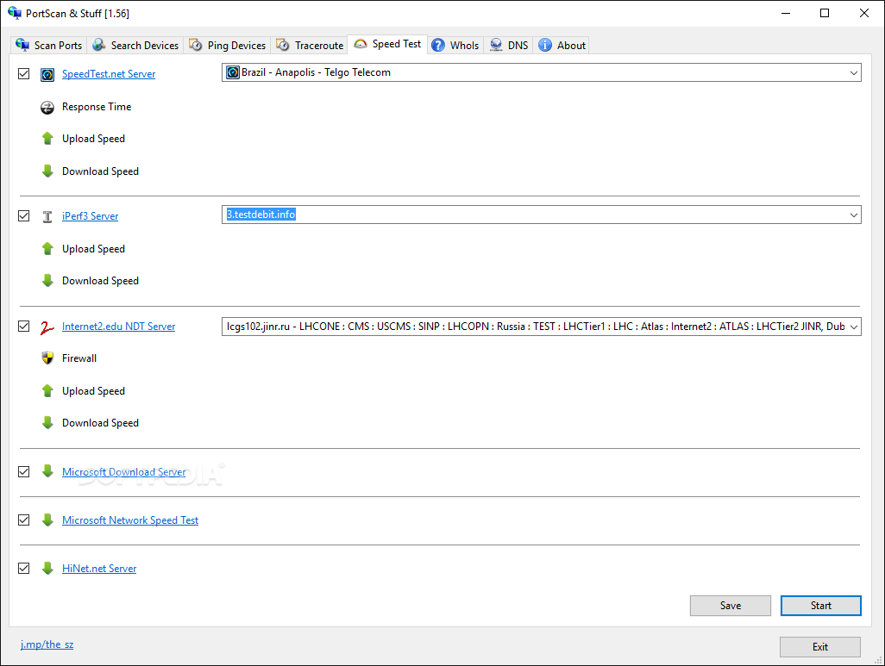This screenshot has height=666, width=885.
Task: Click the Start button
Action: 820,606
